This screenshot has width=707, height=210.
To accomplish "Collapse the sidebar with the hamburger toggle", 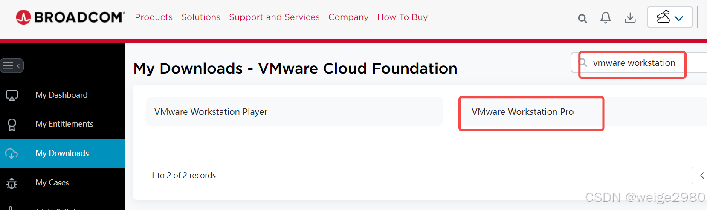I will coord(12,65).
